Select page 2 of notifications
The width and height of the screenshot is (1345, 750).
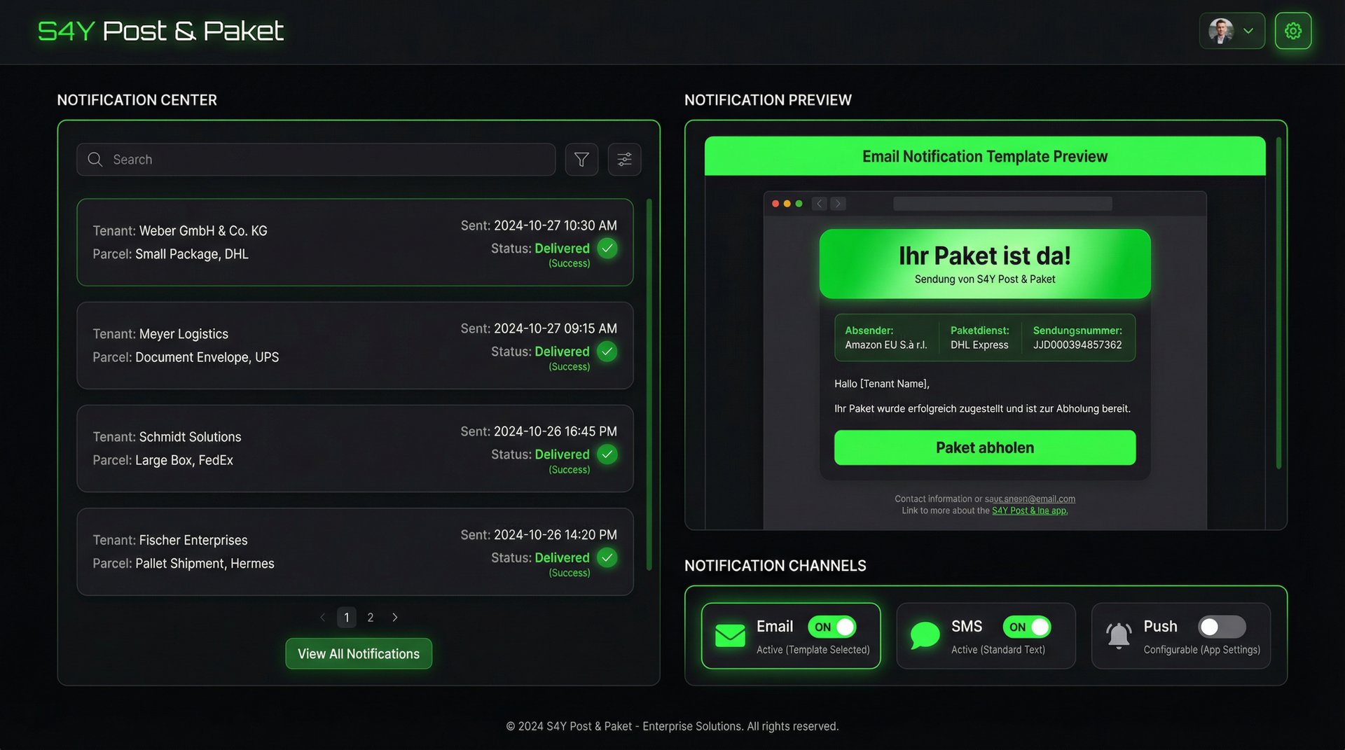[x=371, y=617]
